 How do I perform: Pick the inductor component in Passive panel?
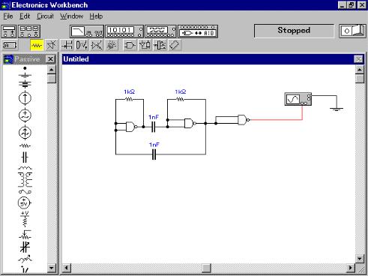click(x=25, y=168)
